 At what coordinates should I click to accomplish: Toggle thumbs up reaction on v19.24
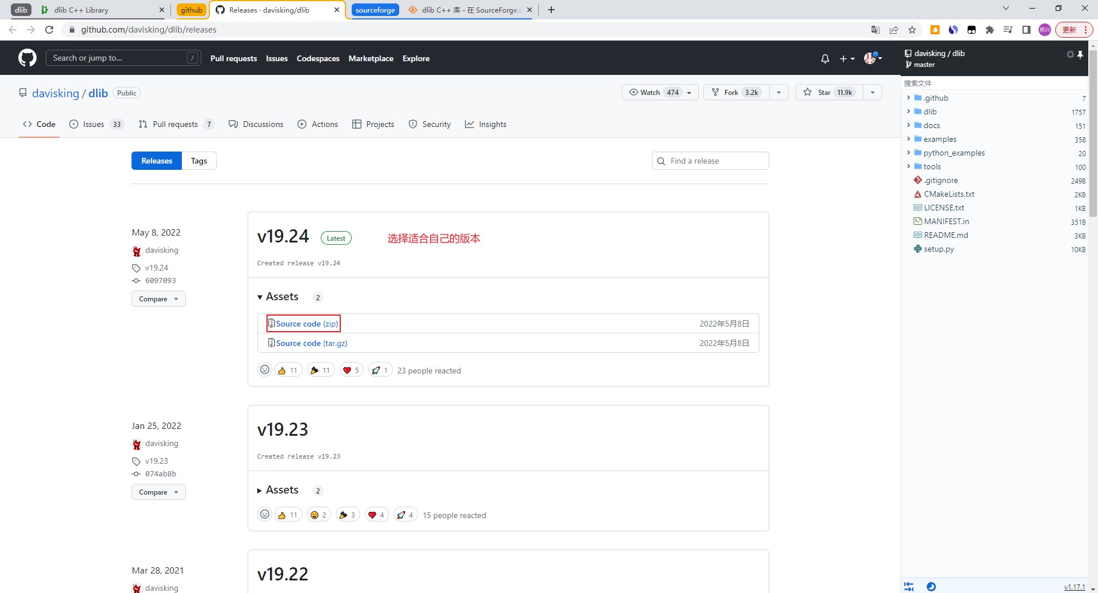(x=288, y=370)
